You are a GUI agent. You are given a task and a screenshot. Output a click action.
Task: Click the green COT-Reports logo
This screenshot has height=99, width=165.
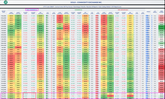6,2
